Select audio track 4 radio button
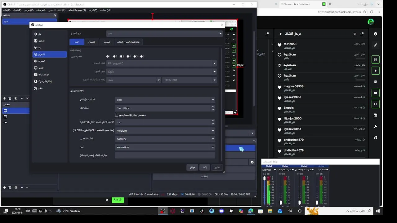 pyautogui.click(x=128, y=56)
